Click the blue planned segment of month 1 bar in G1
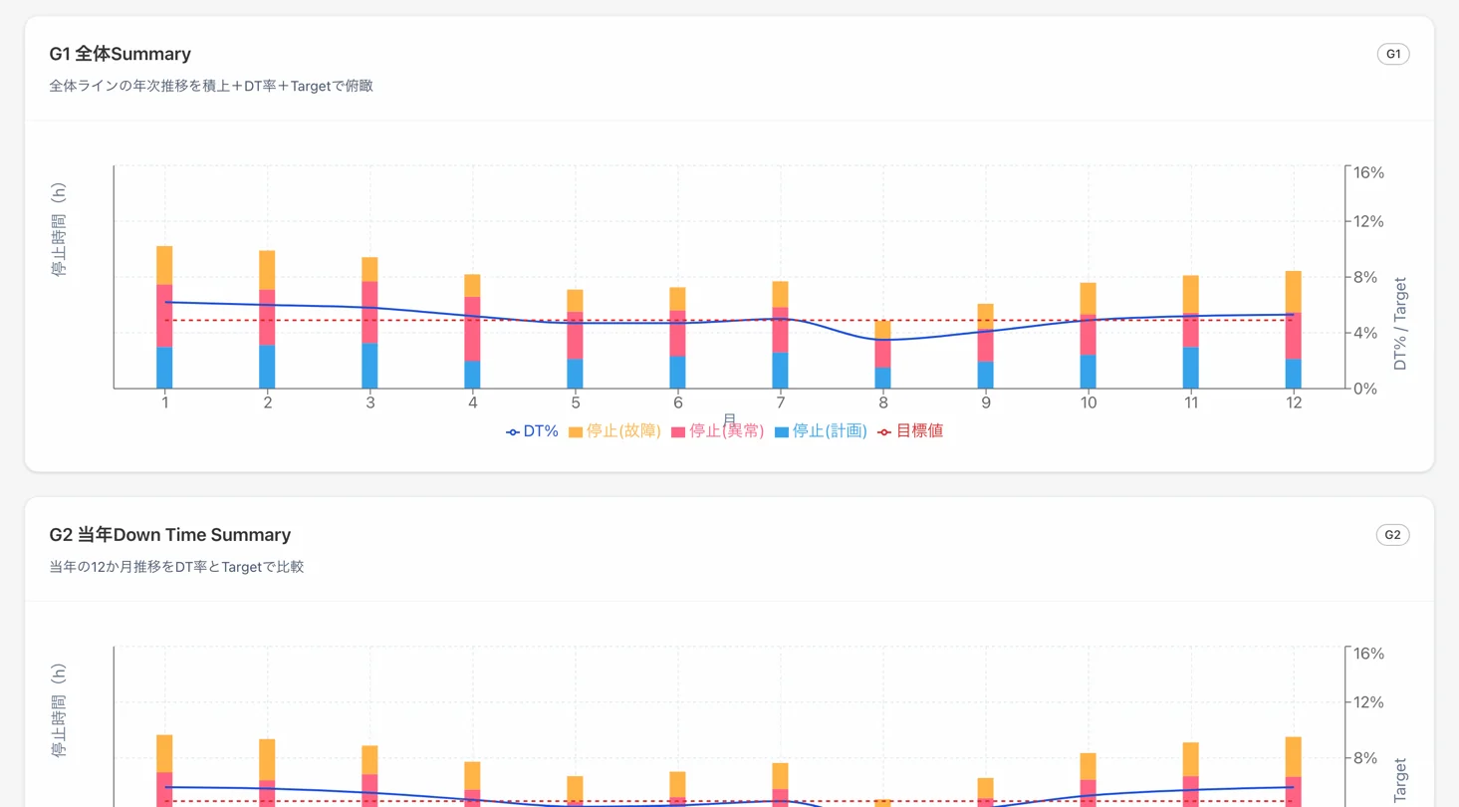The height and width of the screenshot is (807, 1459). (x=164, y=368)
